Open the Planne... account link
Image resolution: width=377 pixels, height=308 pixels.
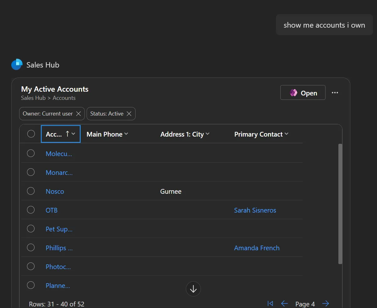58,286
